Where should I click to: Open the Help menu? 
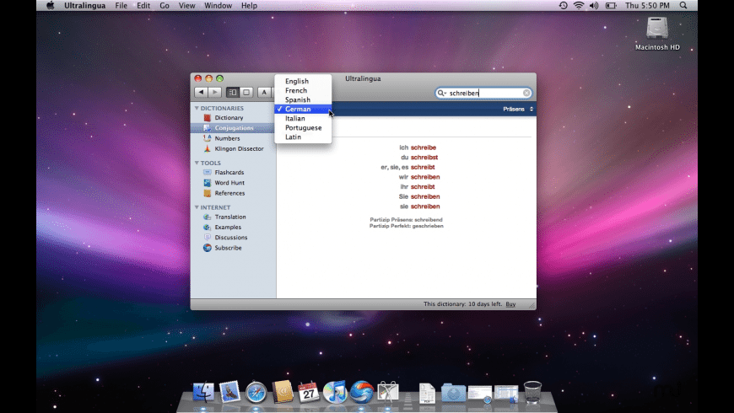249,6
